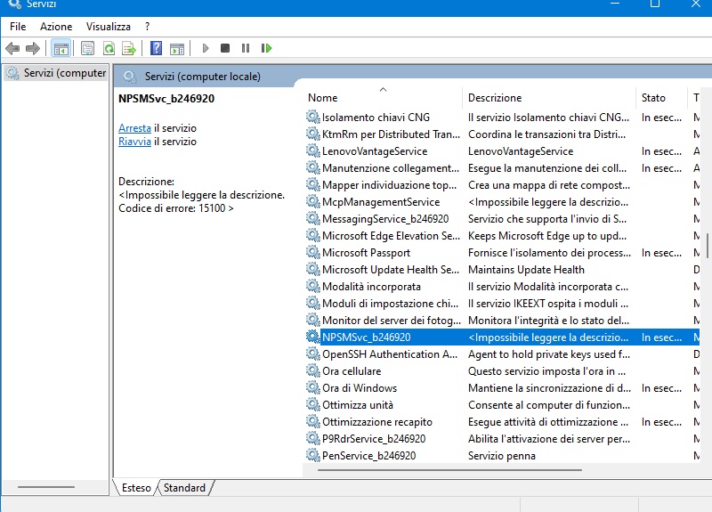This screenshot has width=712, height=512.
Task: Select Servizi (computer locale) tree node
Action: 56,73
